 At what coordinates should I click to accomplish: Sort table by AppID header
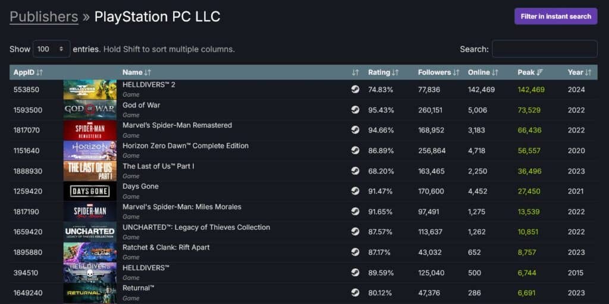pyautogui.click(x=28, y=72)
